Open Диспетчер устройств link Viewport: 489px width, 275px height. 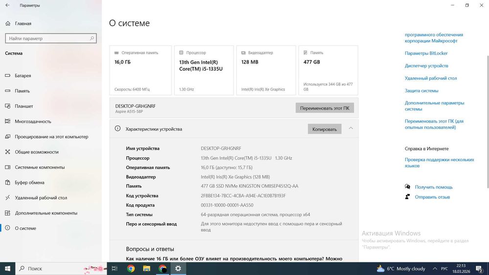click(426, 66)
